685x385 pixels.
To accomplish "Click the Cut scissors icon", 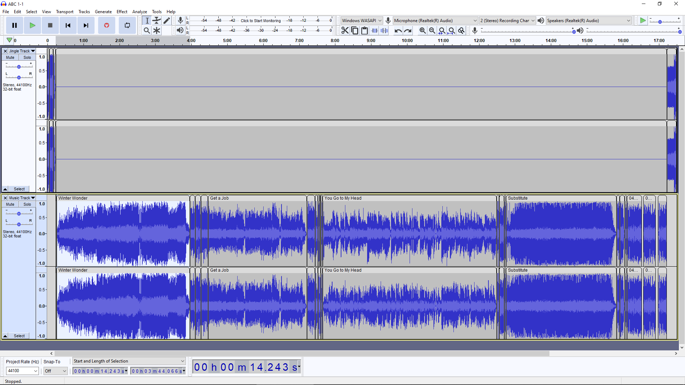I will pyautogui.click(x=345, y=31).
